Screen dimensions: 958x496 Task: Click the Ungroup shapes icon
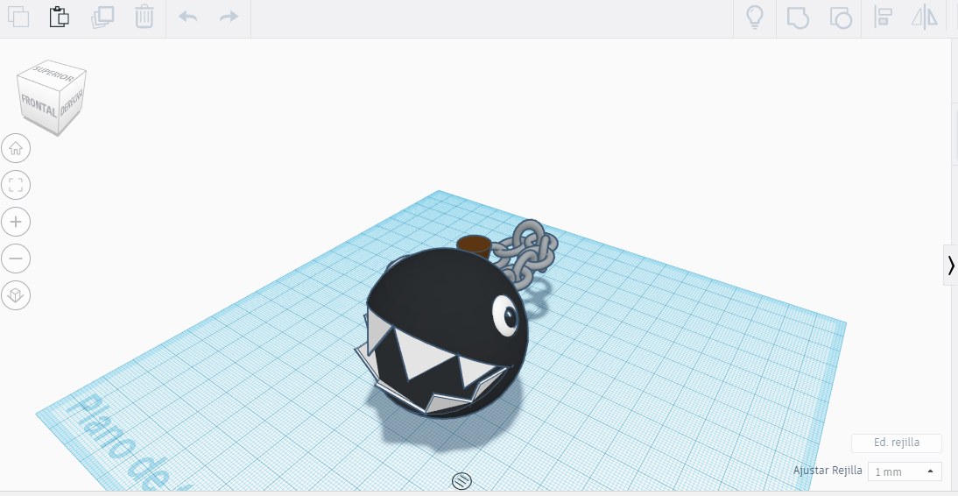[x=841, y=18]
